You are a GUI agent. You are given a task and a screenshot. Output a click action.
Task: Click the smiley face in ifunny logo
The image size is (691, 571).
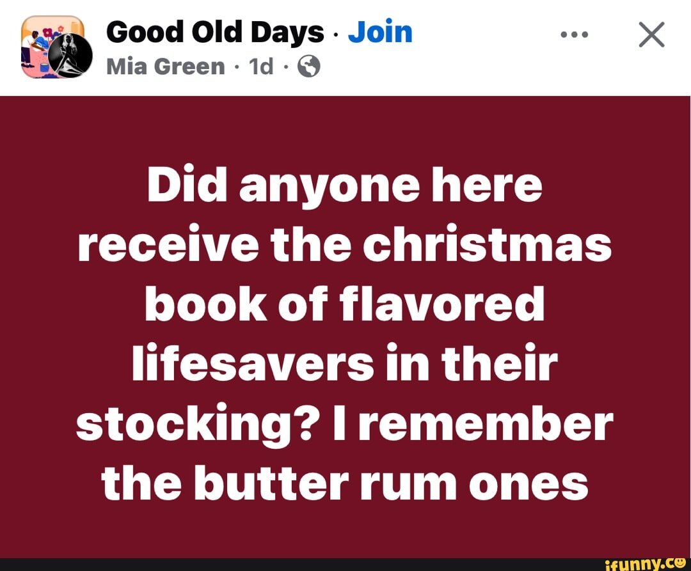click(x=681, y=562)
